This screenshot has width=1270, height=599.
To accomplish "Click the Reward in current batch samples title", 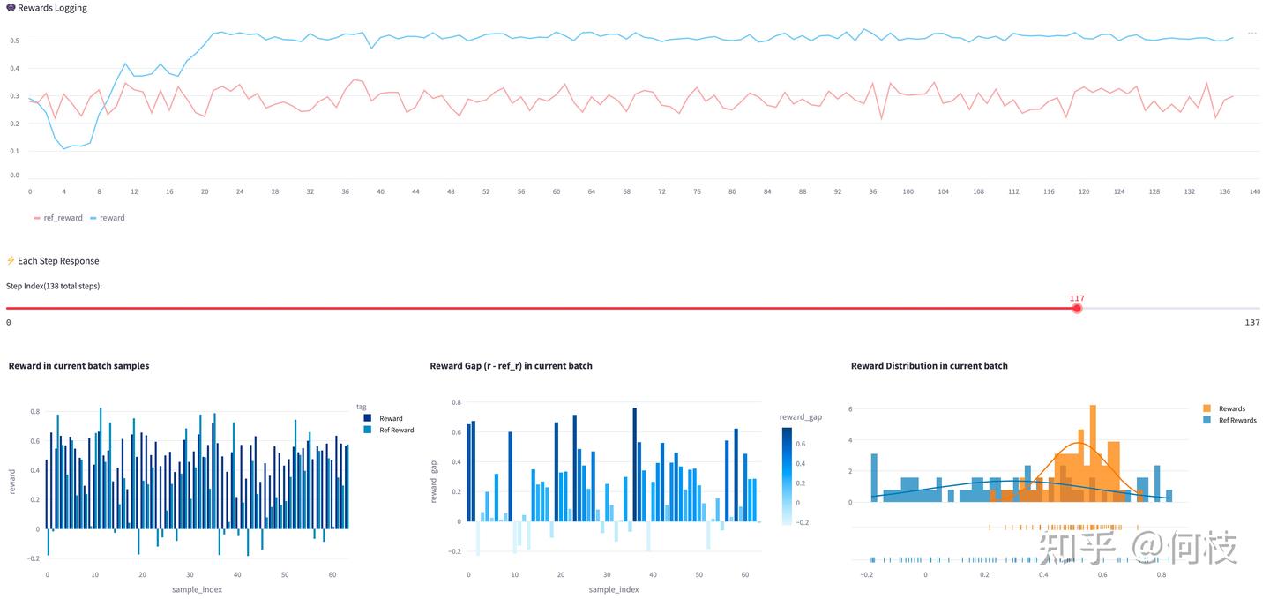I will coord(78,366).
